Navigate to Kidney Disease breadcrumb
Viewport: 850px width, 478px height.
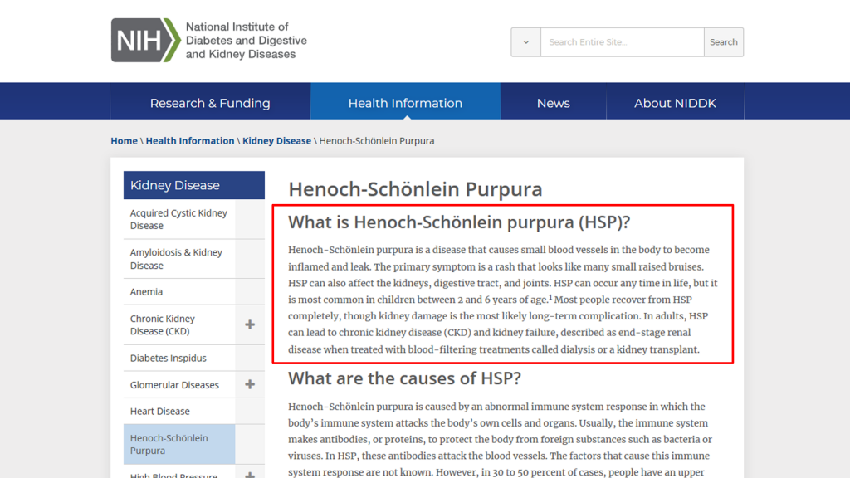click(x=276, y=141)
